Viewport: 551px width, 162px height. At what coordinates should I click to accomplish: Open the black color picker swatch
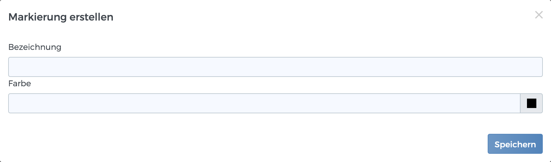(531, 103)
